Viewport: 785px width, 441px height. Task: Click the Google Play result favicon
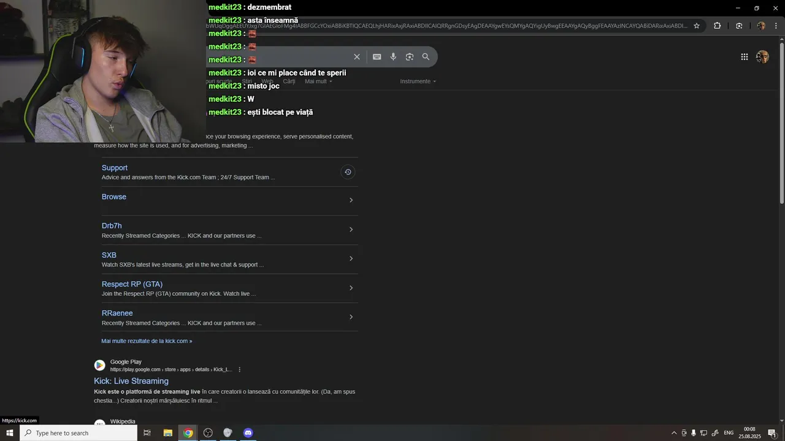click(x=99, y=366)
